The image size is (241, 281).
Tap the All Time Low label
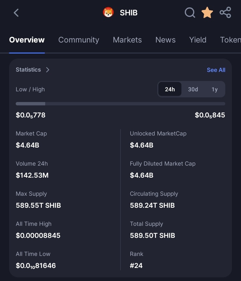pyautogui.click(x=33, y=254)
